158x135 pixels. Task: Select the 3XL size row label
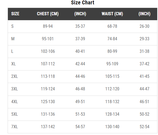(14, 89)
